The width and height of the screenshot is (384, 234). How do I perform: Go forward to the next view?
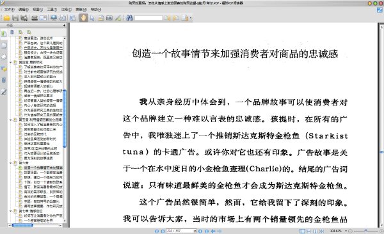[219, 231]
